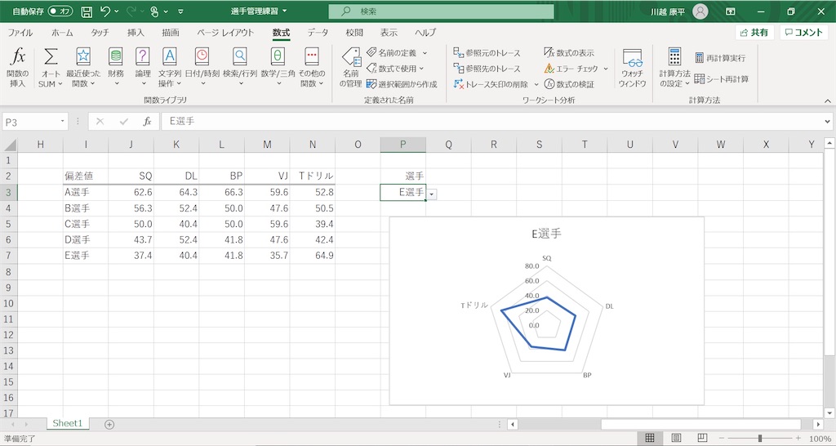This screenshot has height=446, width=836.
Task: Click the search (検索) box
Action: [x=442, y=11]
